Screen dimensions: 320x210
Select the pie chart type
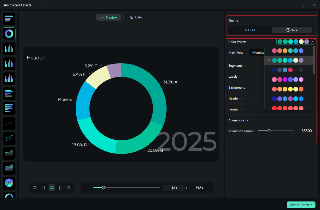click(x=9, y=183)
